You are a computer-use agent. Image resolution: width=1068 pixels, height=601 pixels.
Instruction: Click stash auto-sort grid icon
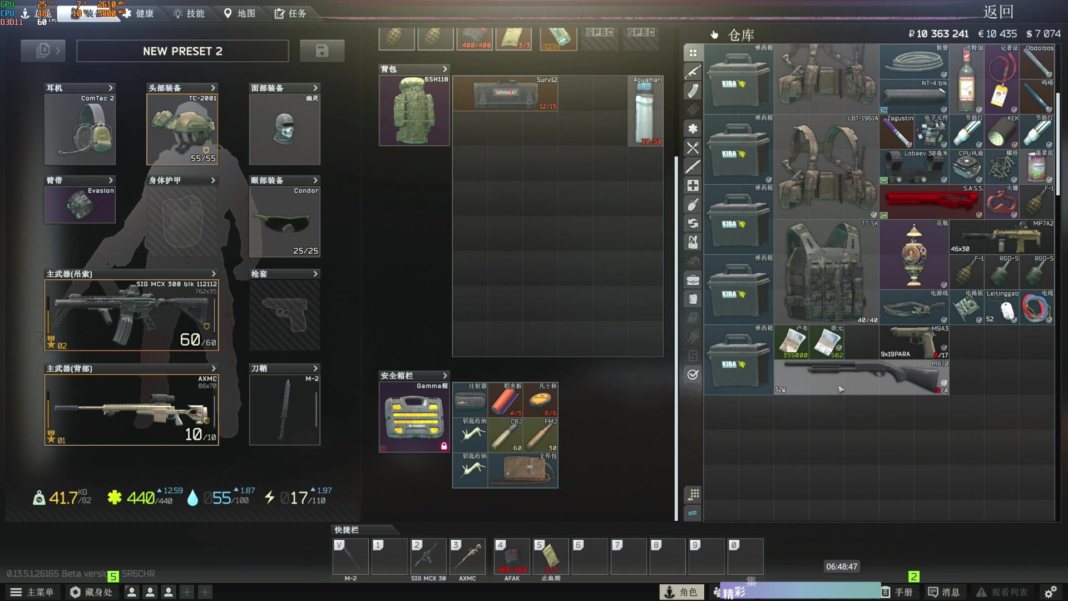pyautogui.click(x=693, y=494)
